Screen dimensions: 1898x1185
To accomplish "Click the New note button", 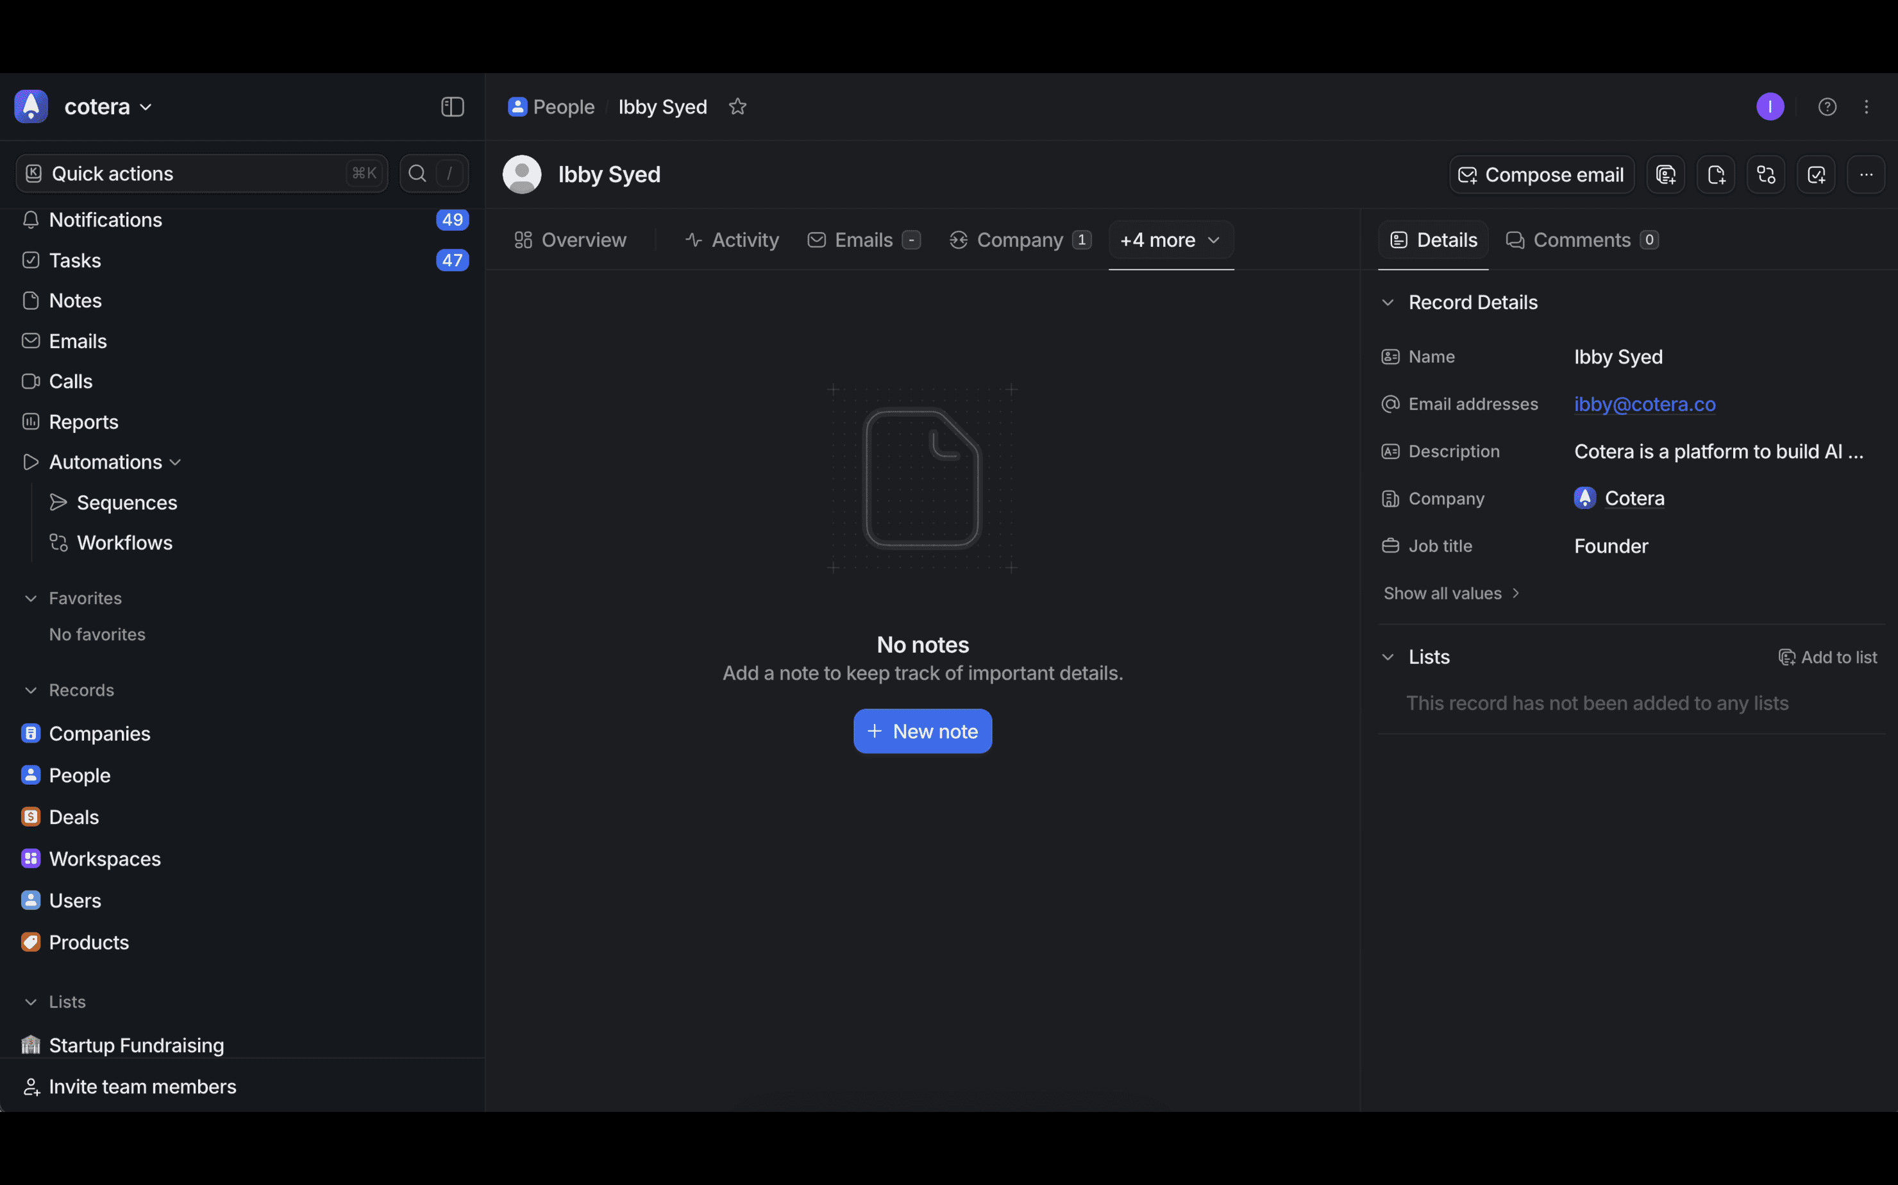I will [922, 731].
